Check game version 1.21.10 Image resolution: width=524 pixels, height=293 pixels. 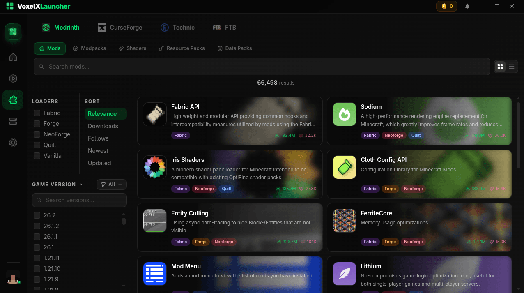[37, 269]
